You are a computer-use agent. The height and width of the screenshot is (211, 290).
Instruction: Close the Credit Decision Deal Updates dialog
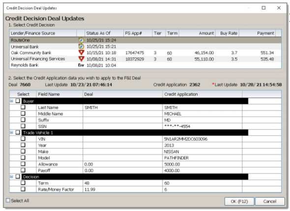coord(279,8)
